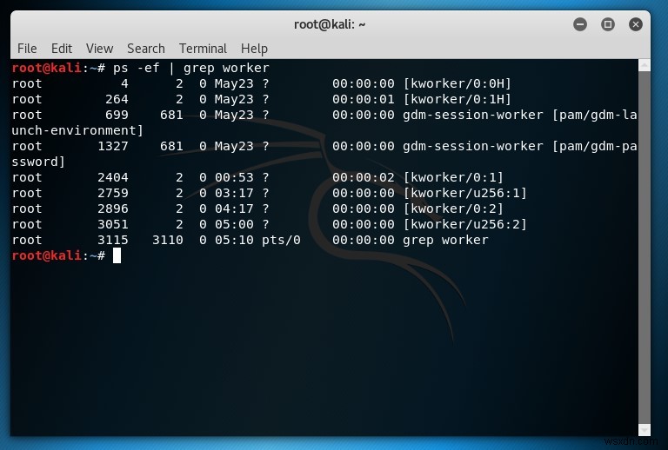Image resolution: width=668 pixels, height=450 pixels.
Task: Open the View menu
Action: pyautogui.click(x=99, y=49)
